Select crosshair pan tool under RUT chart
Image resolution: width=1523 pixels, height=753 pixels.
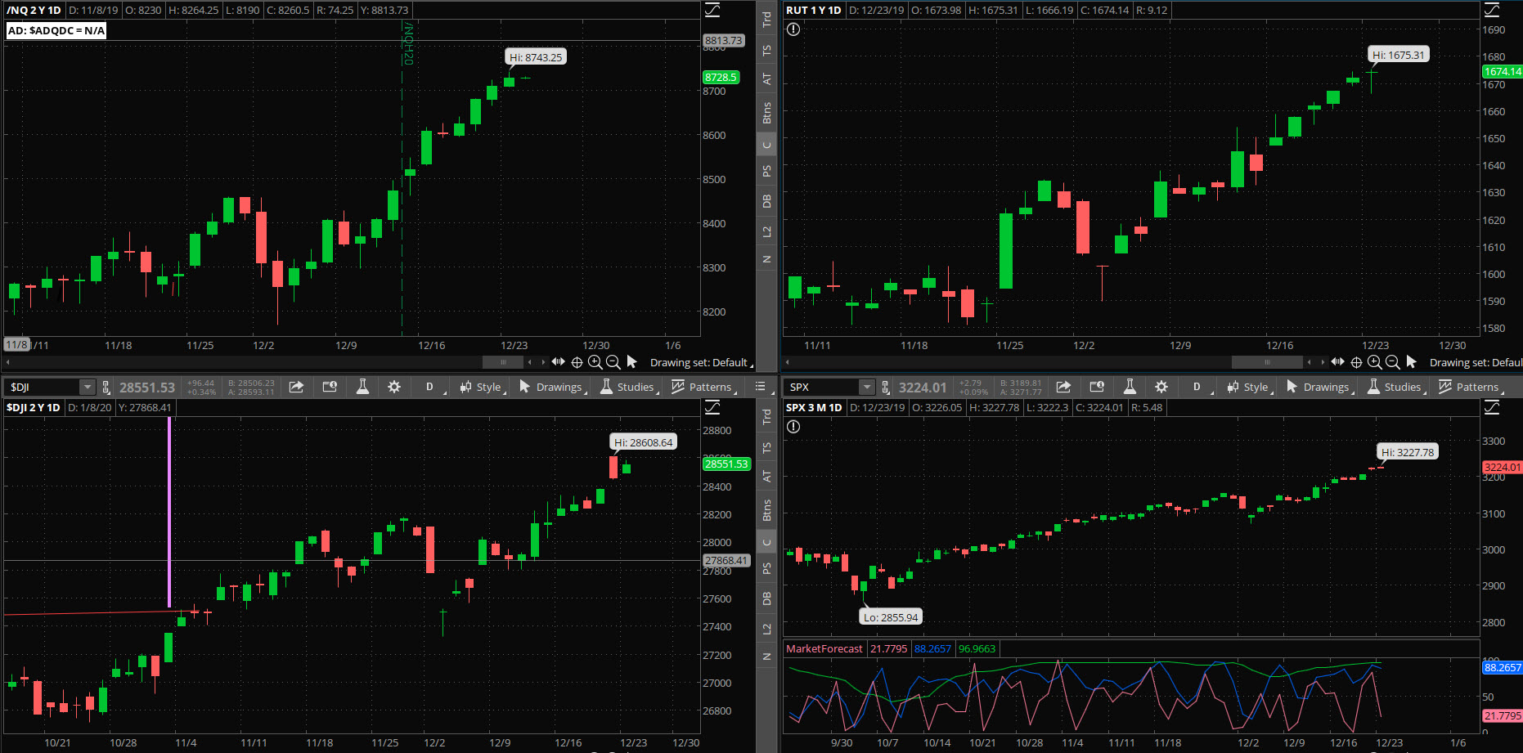[1356, 362]
